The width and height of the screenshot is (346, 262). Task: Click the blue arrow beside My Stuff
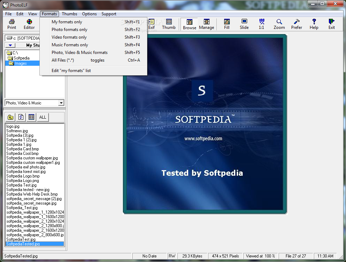click(10, 45)
